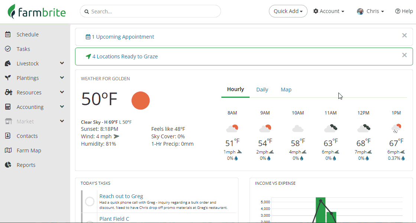Click the Livestock horse icon
The height and width of the screenshot is (223, 416).
point(8,64)
